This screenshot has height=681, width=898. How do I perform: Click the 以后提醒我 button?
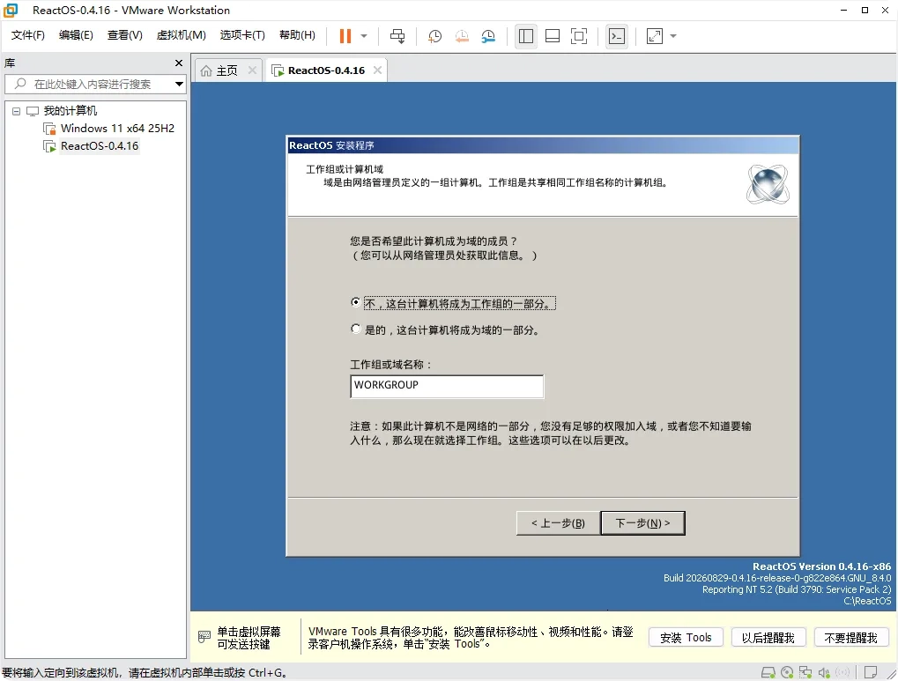pos(768,638)
